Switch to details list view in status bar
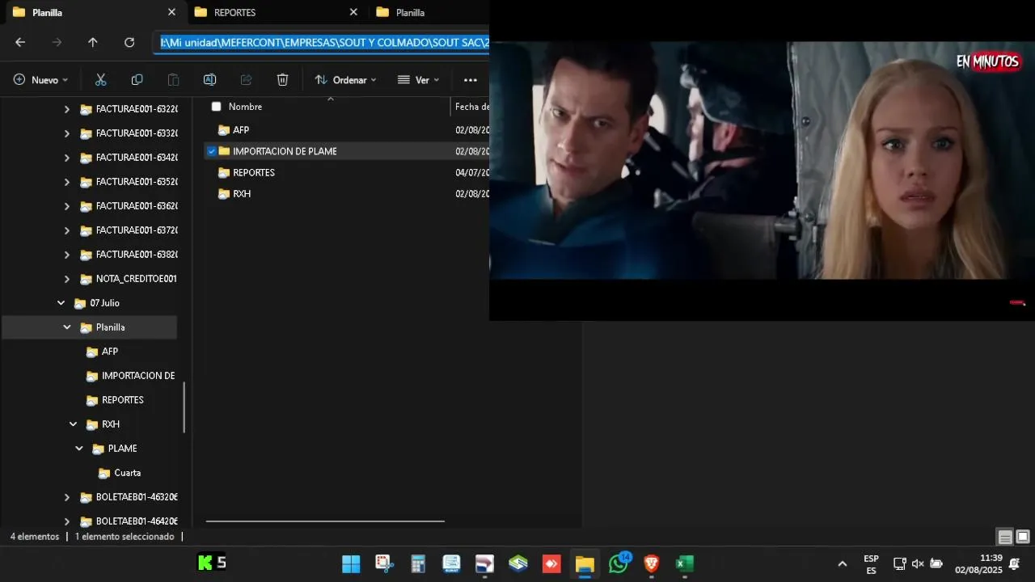 pos(1005,538)
